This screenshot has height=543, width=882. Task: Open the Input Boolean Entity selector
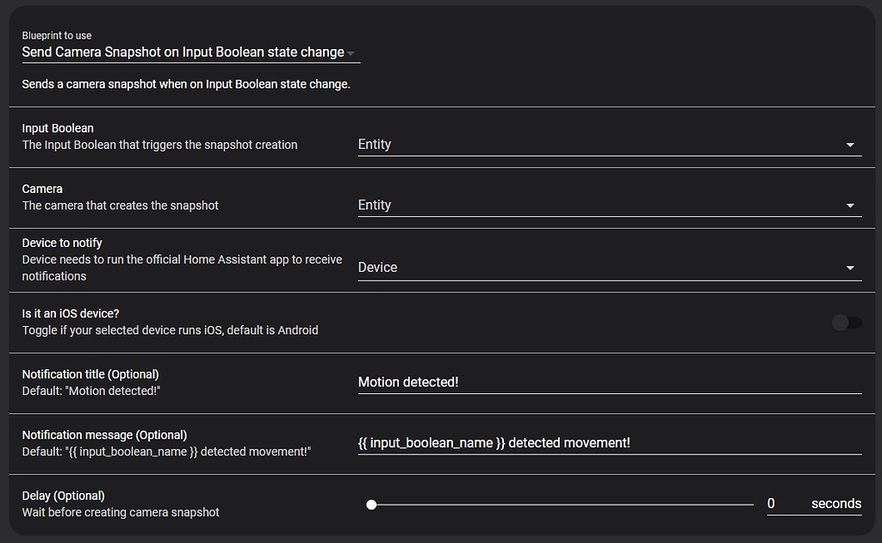click(x=603, y=145)
